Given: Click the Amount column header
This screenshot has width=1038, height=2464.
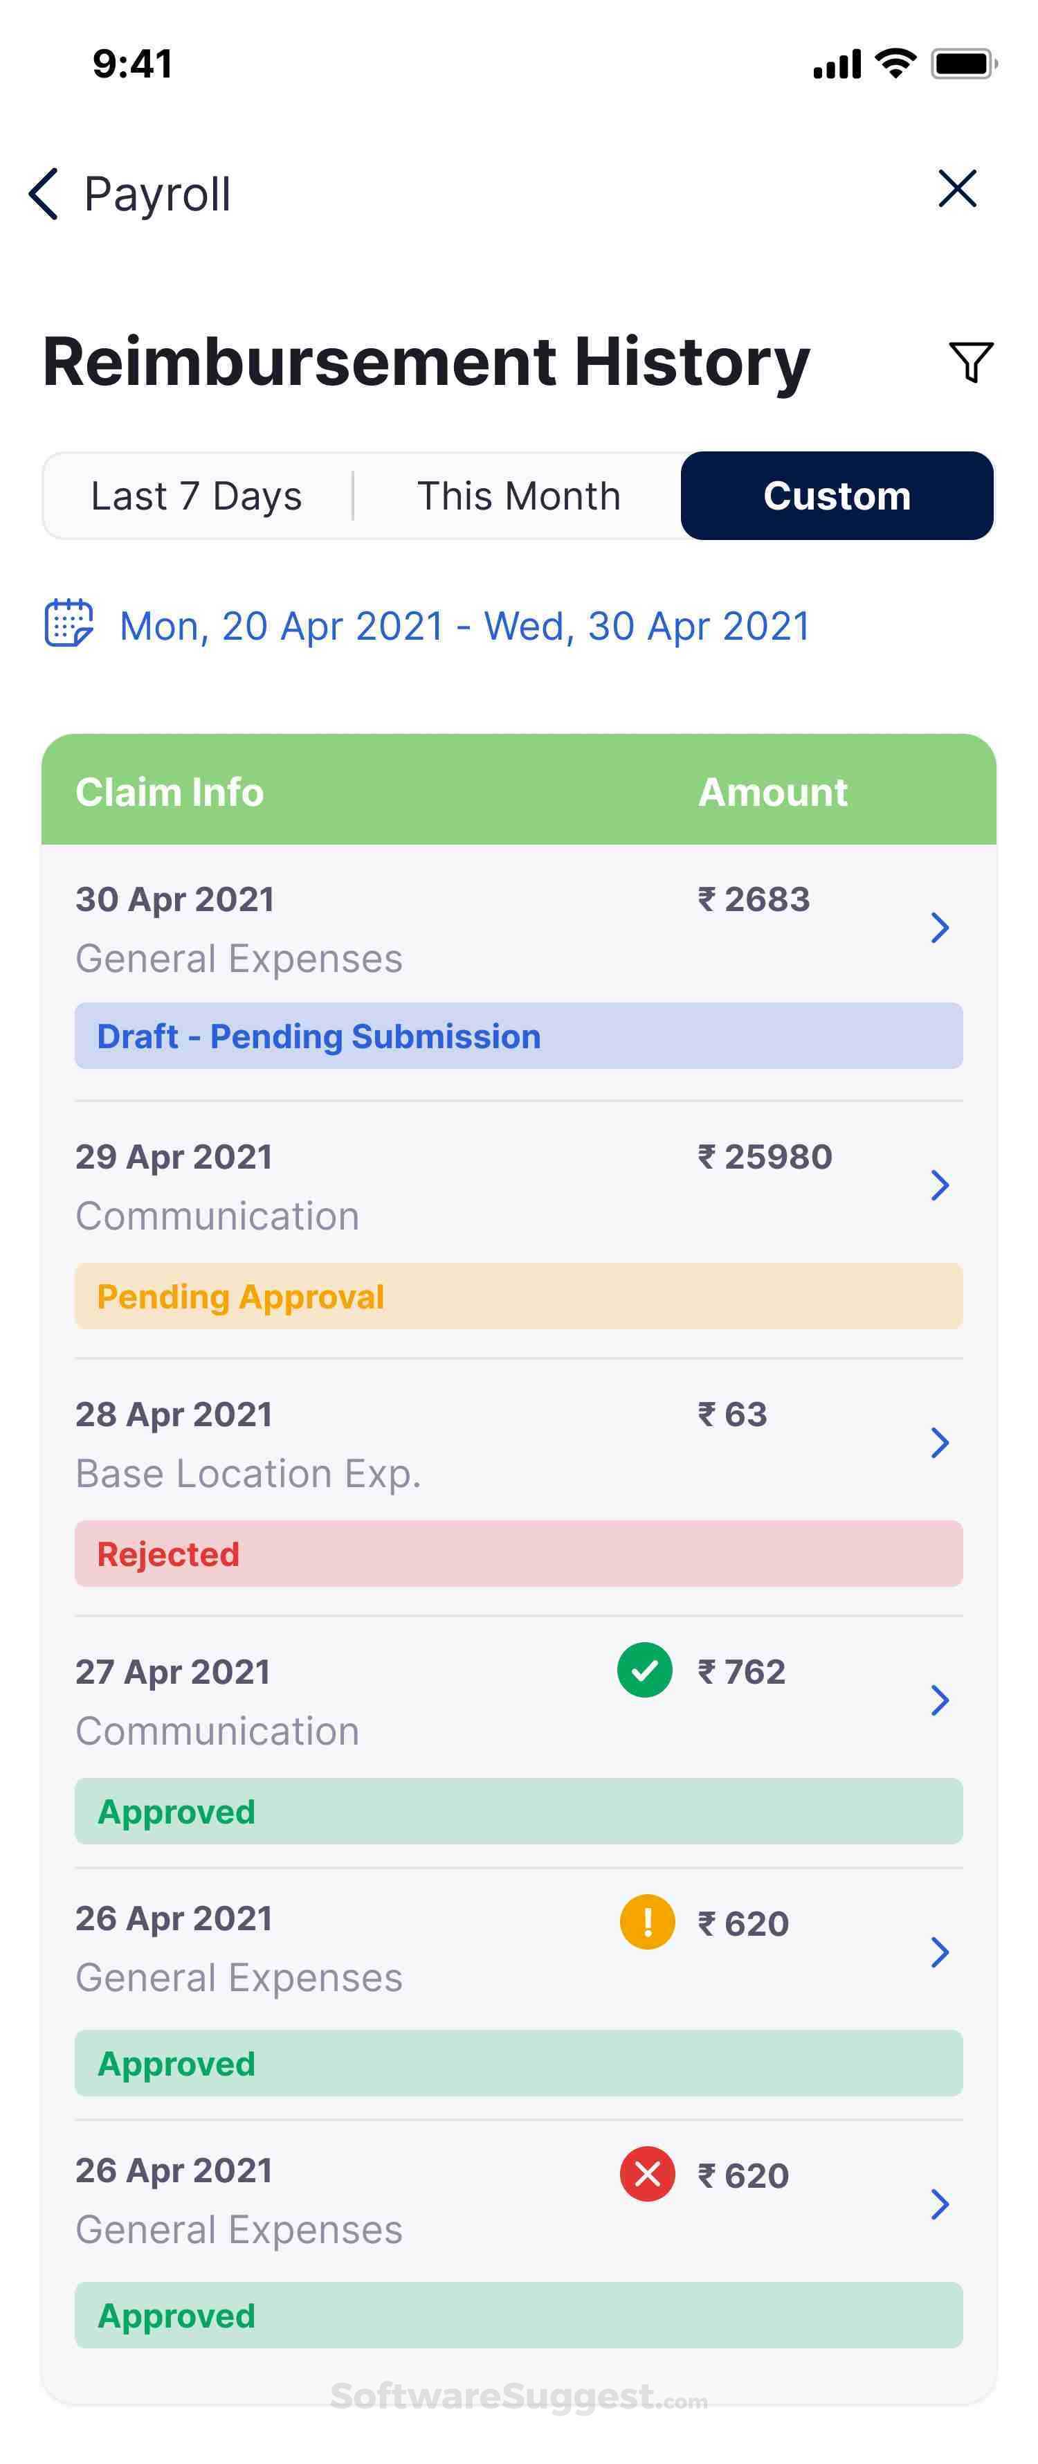Looking at the screenshot, I should point(772,792).
